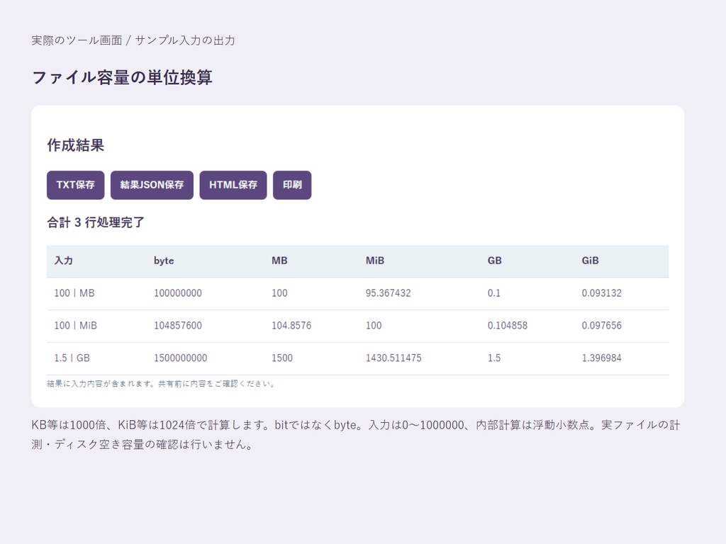The width and height of the screenshot is (726, 544).
Task: Select the MiB value in the 100 | MiB row
Action: [x=374, y=325]
